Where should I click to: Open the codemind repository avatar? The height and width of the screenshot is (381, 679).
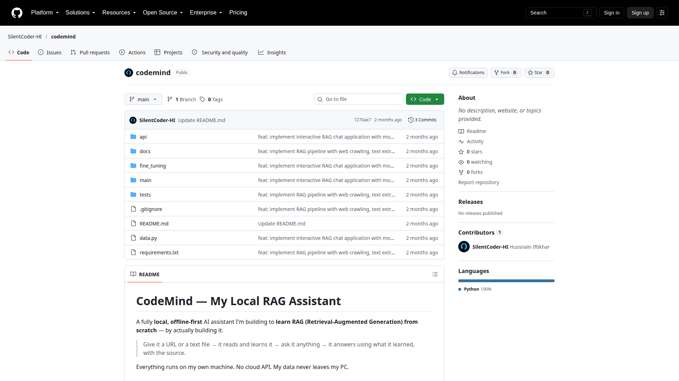pos(129,73)
